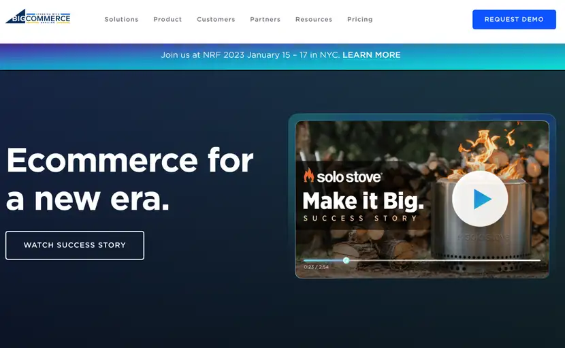Click Watch Success Story button
The width and height of the screenshot is (565, 348).
(75, 245)
